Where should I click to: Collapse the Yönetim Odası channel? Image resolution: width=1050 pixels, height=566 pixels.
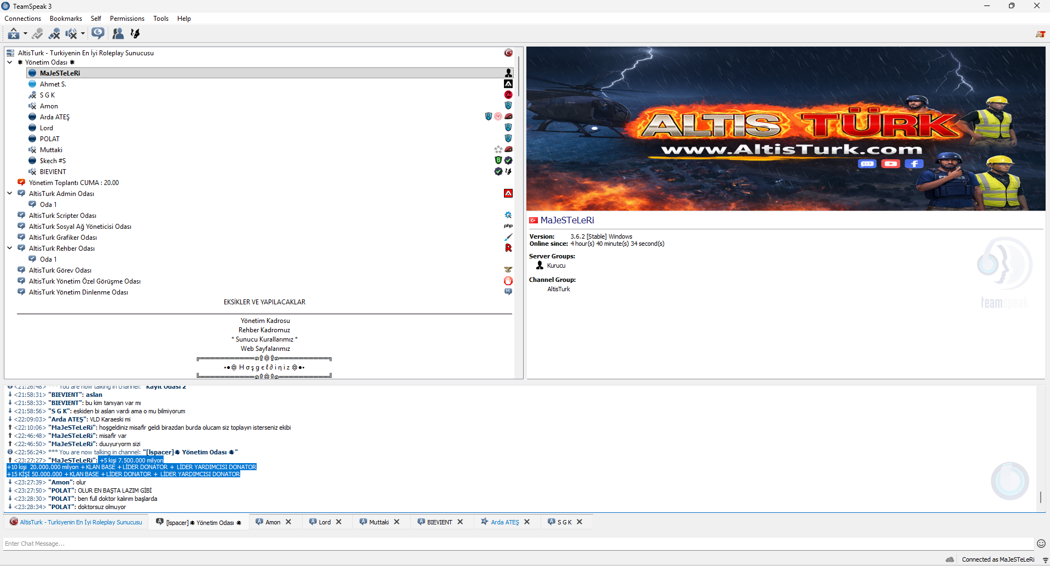coord(10,62)
